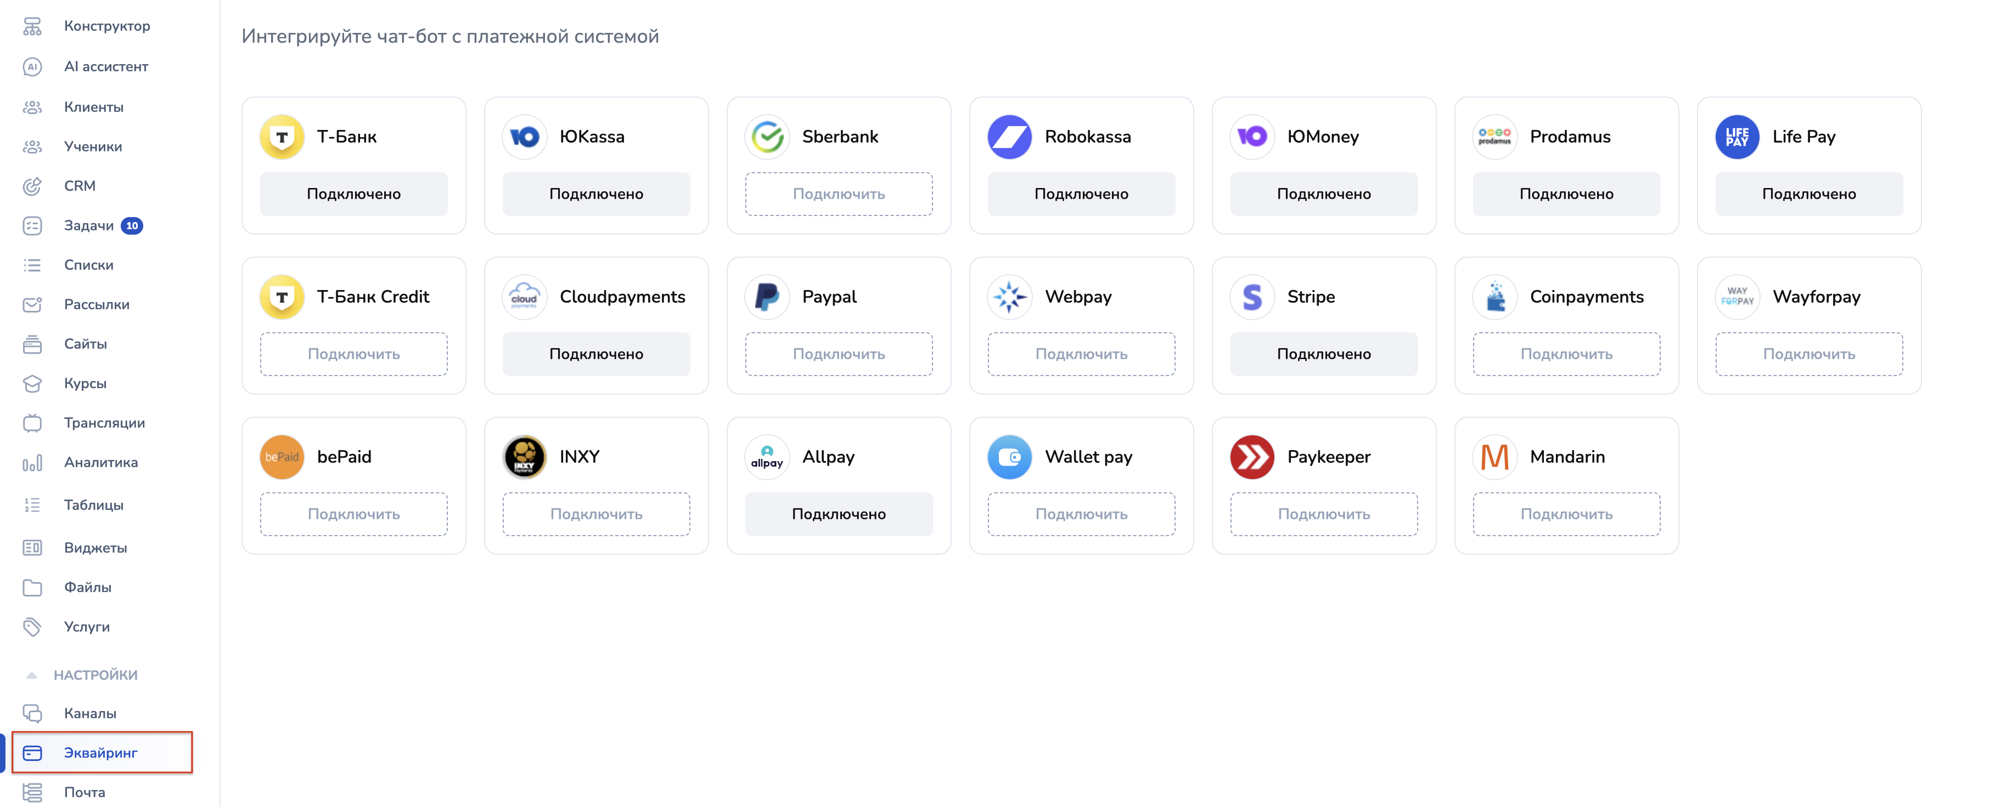Click the Mandarin M logo

coord(1495,457)
